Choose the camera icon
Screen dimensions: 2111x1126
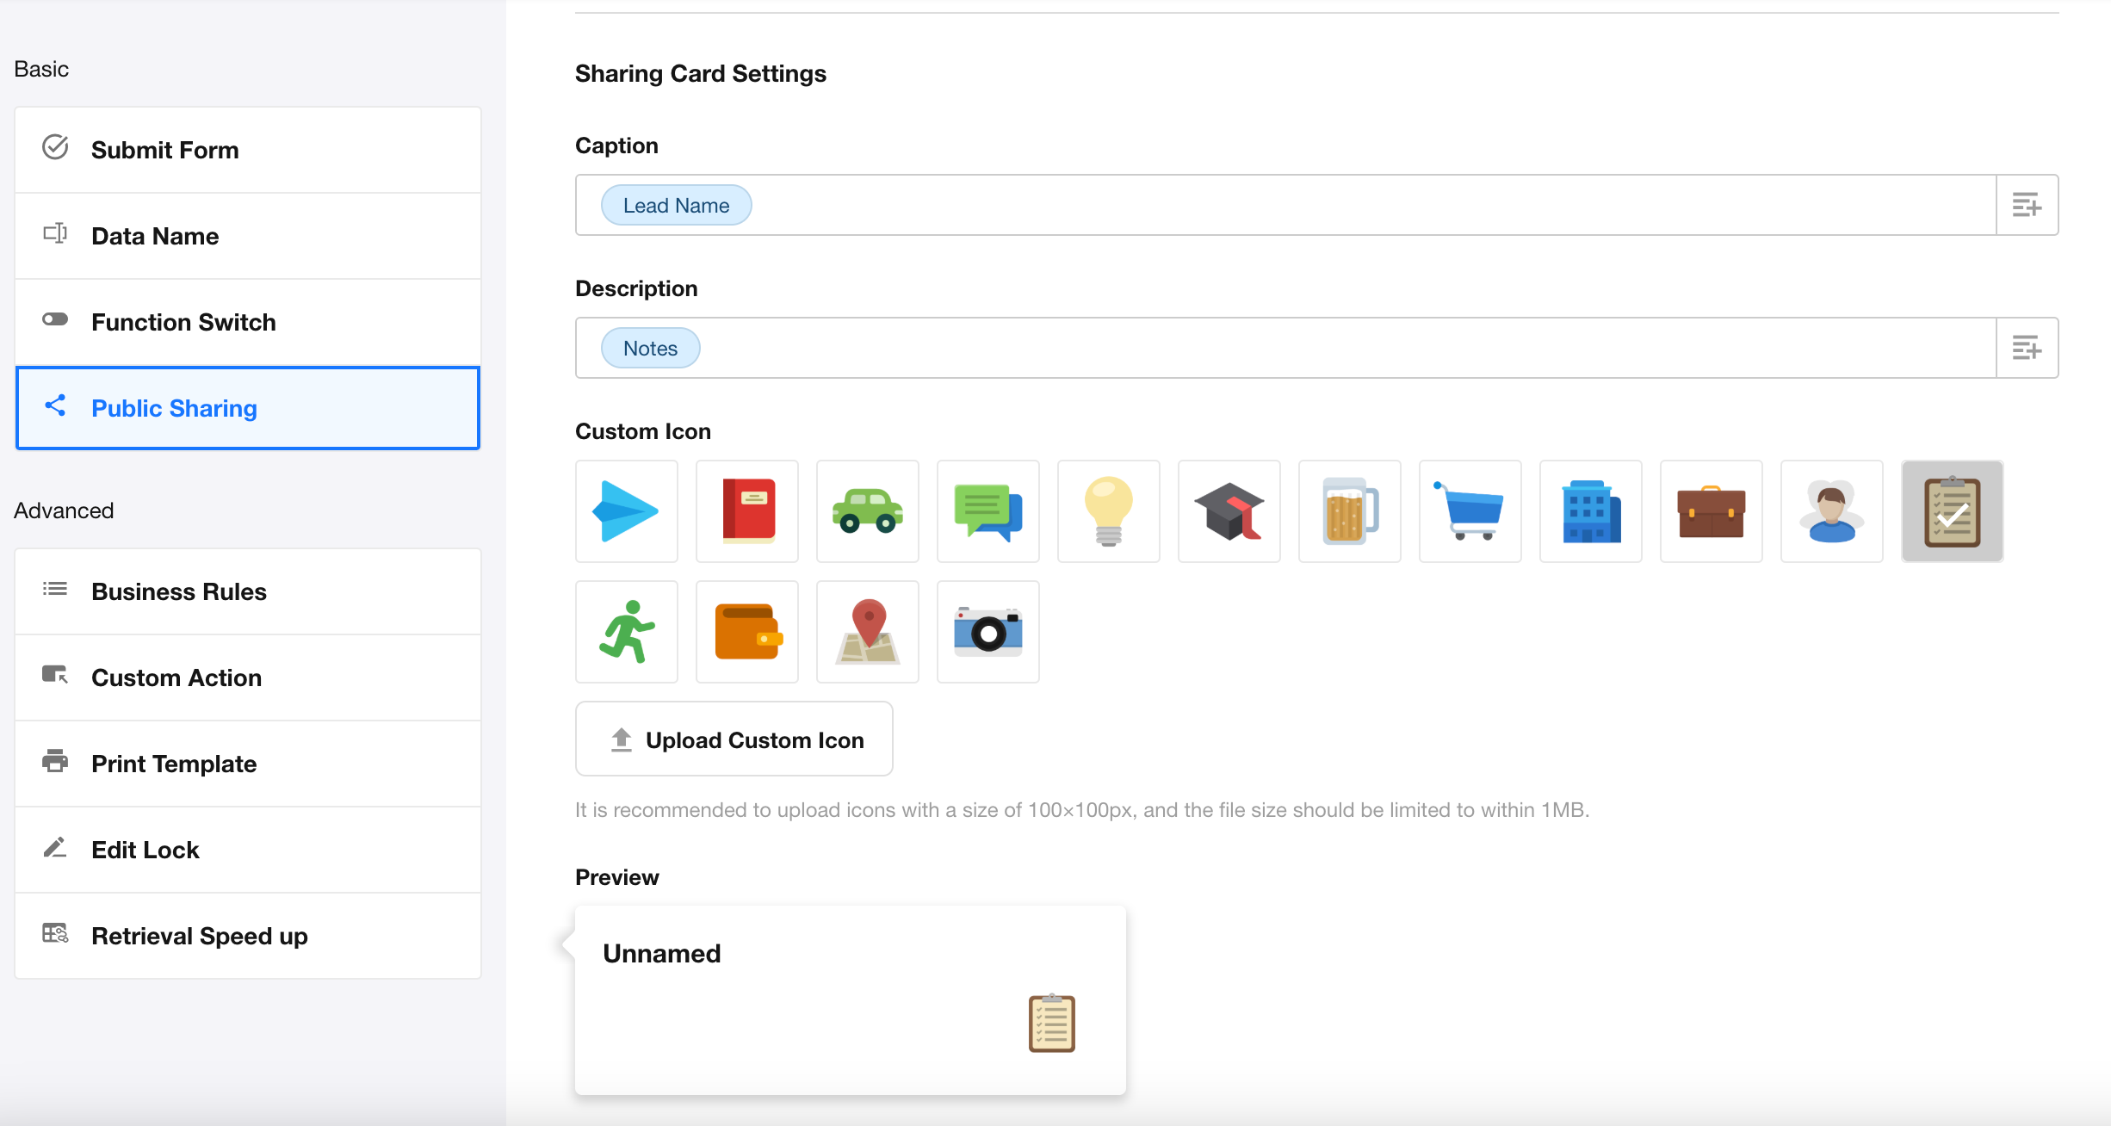tap(987, 632)
